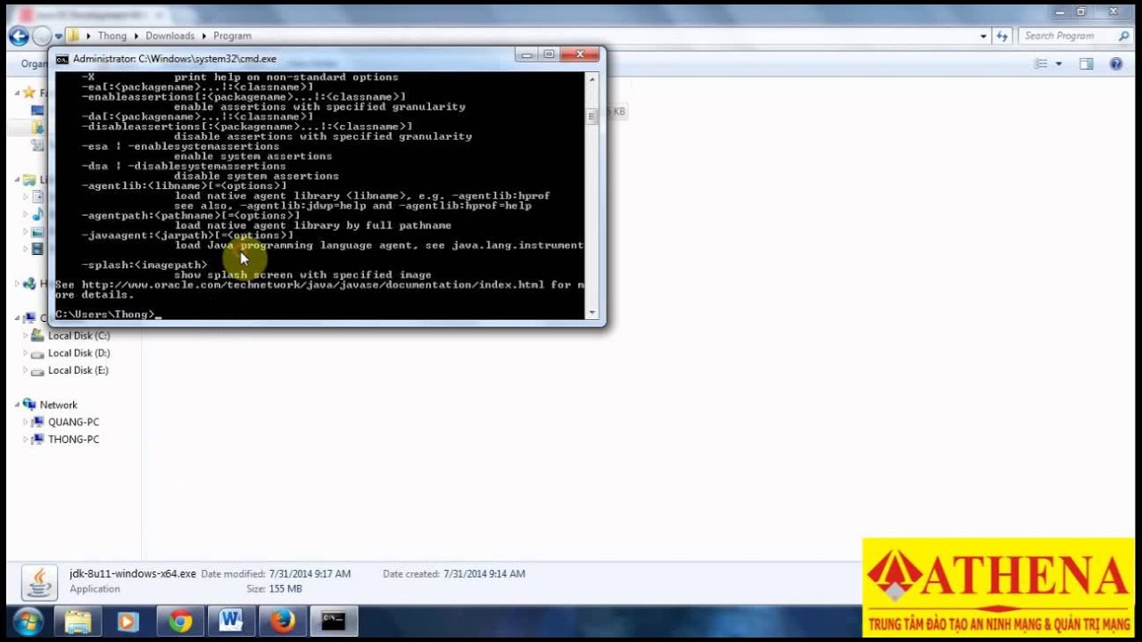Screen dimensions: 1142x642
Task: Click the Explorer forward navigation button
Action: 42,36
